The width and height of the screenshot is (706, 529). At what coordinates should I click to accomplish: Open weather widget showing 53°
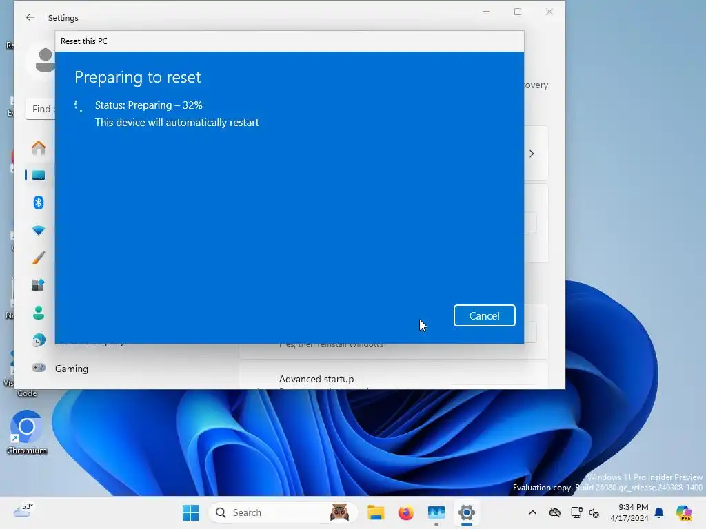point(23,510)
